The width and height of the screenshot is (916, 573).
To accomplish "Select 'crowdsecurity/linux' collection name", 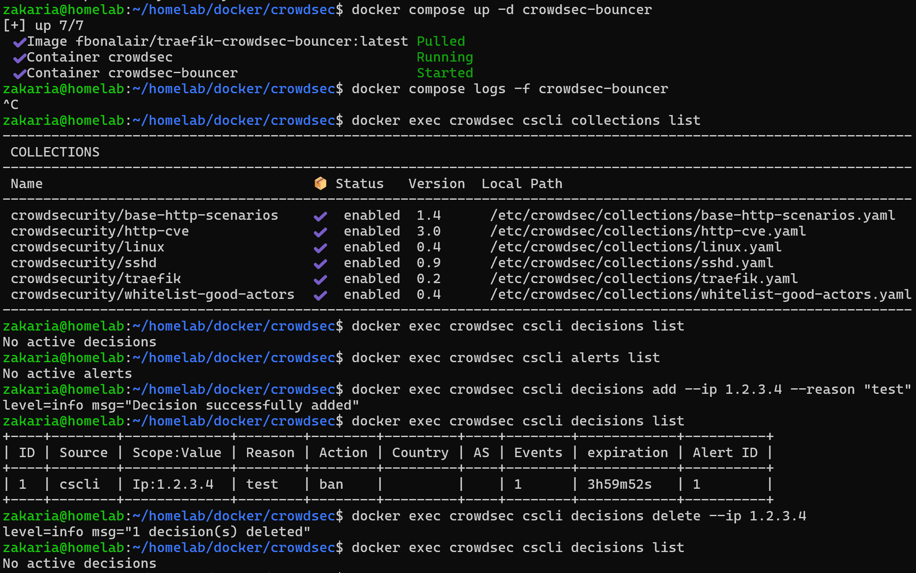I will pos(88,247).
